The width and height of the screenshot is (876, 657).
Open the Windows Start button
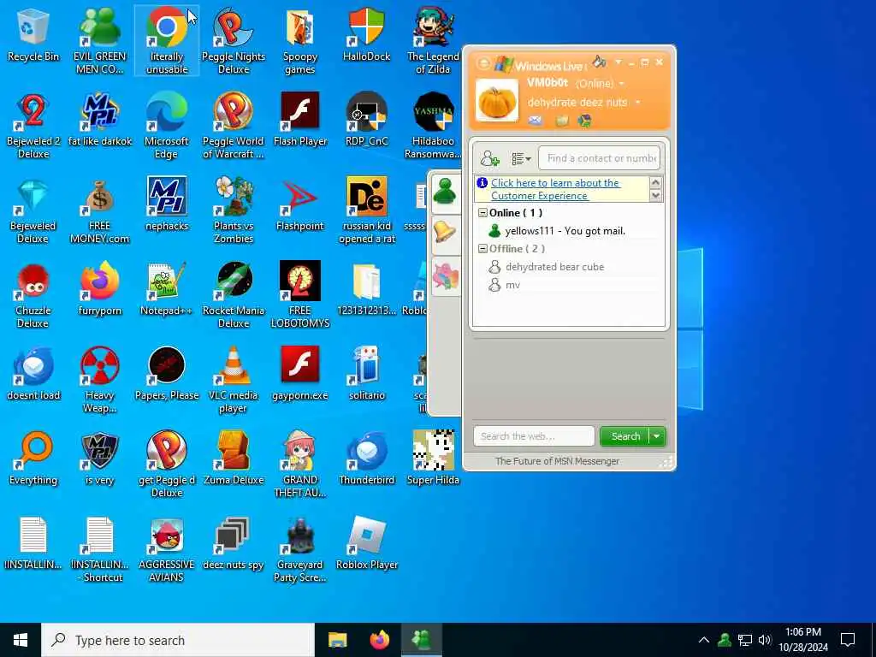tap(21, 640)
